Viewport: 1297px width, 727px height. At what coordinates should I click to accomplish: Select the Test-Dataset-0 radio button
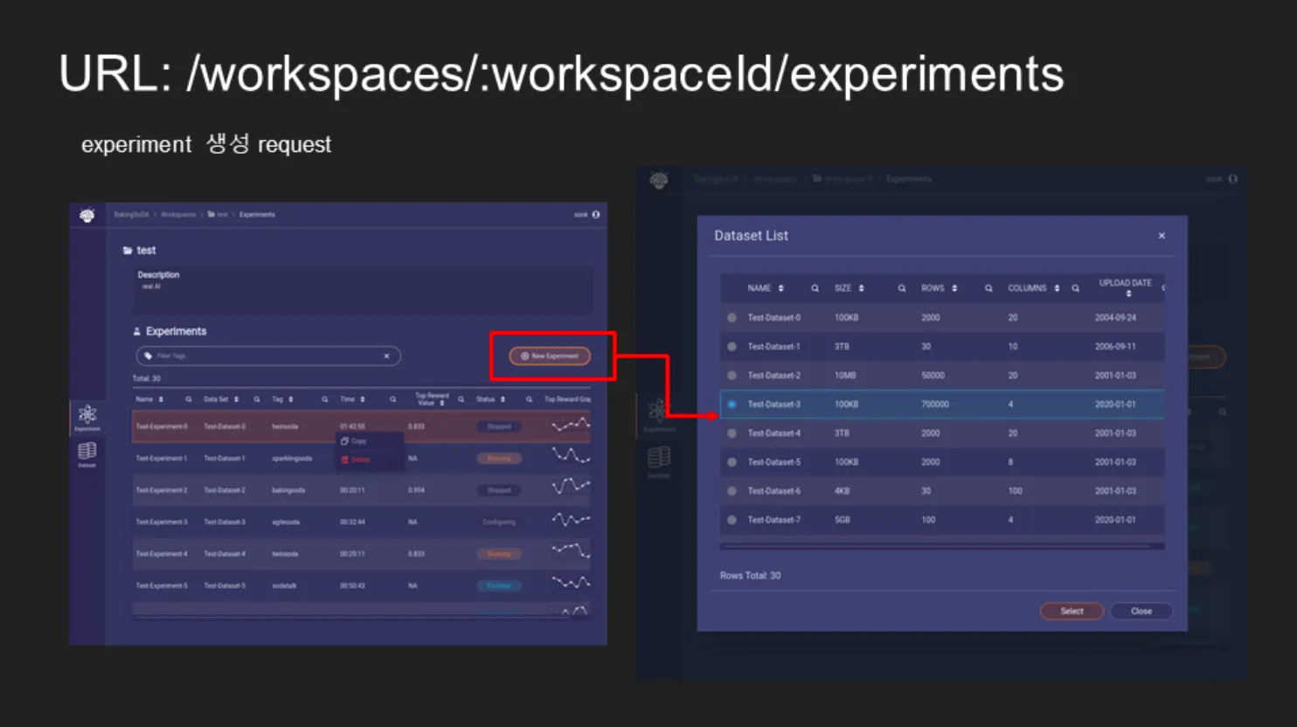(x=732, y=318)
